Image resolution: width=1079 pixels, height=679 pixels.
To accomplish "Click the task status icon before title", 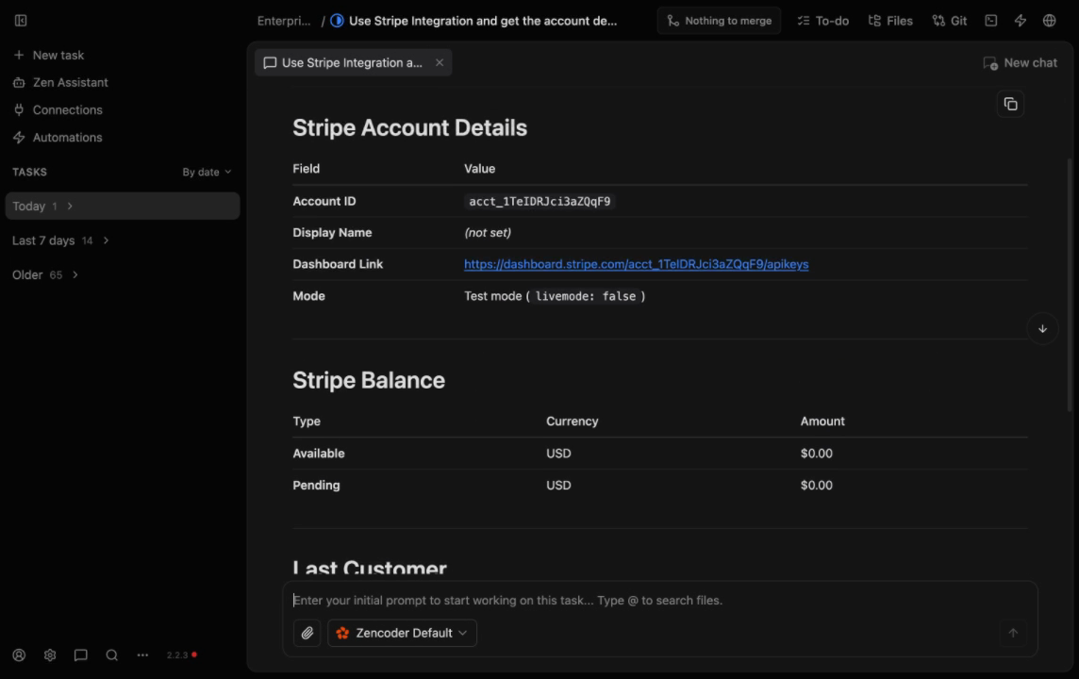I will point(338,21).
